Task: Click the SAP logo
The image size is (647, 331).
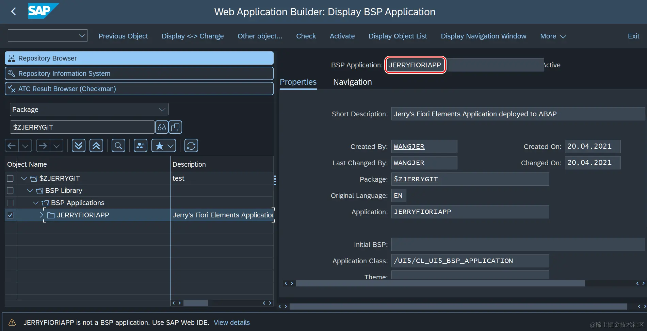Action: [x=43, y=11]
